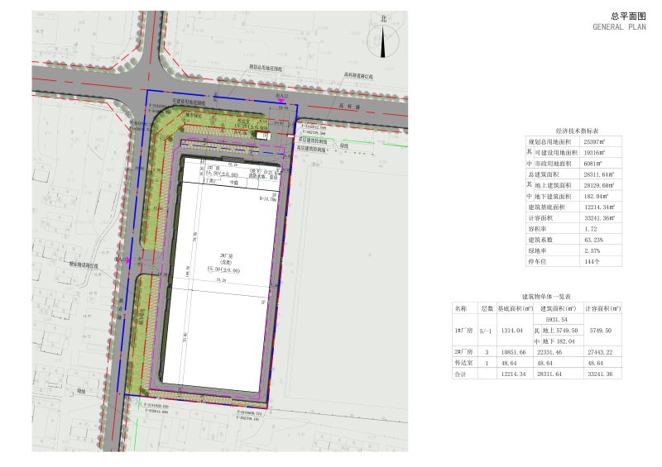Screen dimensions: 662x467
Task: Click the 多层建筑控制线 annotation
Action: [313, 141]
